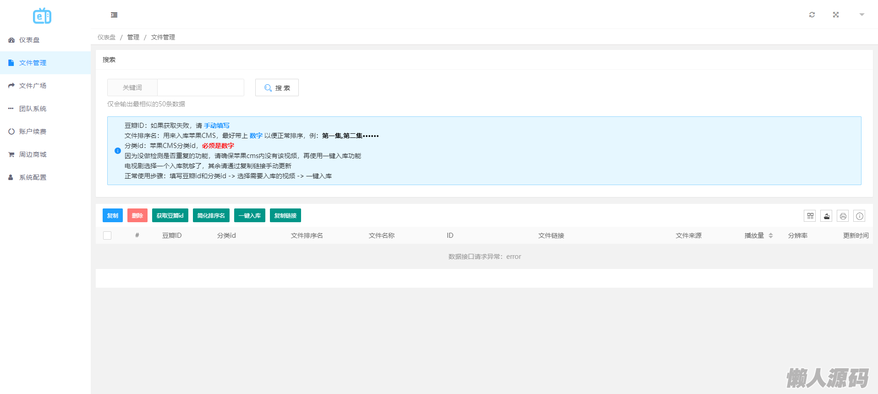Enter fullscreen mode with the expand icon
Viewport: 878px width, 394px height.
835,15
